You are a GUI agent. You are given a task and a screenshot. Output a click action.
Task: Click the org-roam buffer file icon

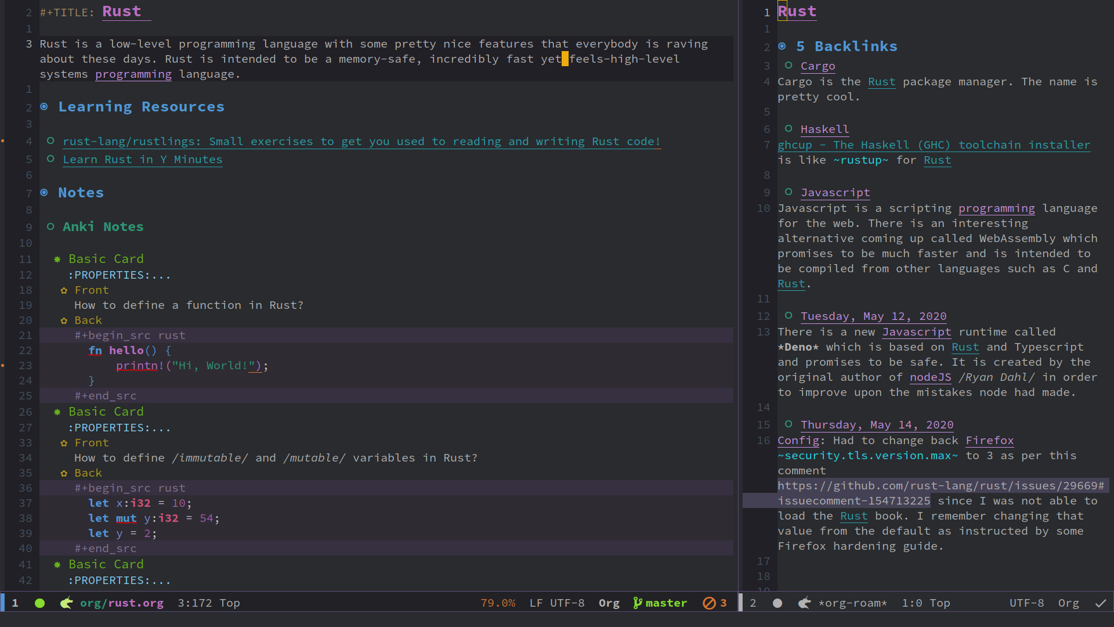(805, 603)
